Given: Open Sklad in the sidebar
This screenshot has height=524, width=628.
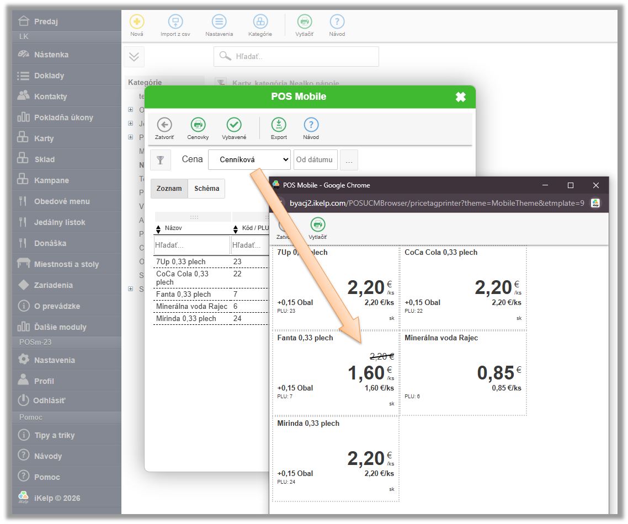Looking at the screenshot, I should [44, 159].
